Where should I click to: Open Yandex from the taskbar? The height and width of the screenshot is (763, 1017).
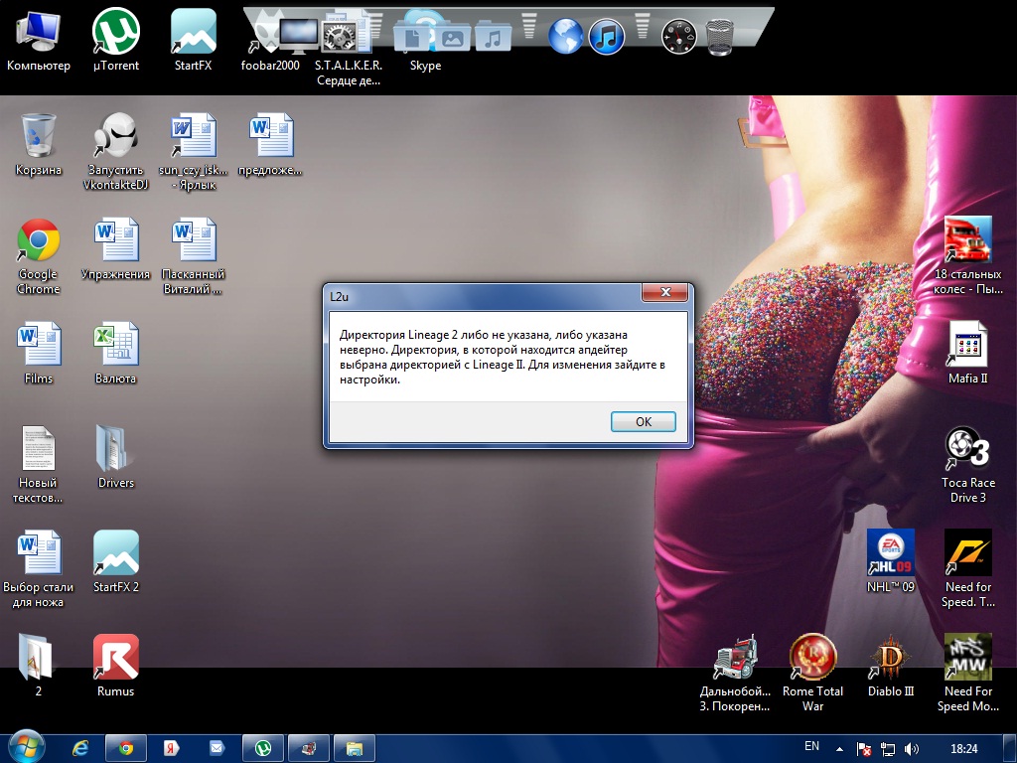[171, 749]
